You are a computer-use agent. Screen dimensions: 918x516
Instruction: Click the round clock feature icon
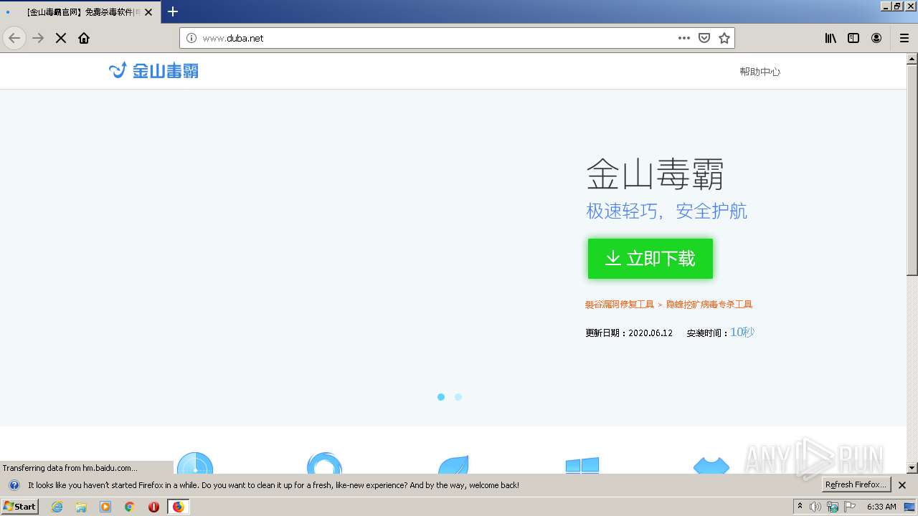pyautogui.click(x=195, y=463)
